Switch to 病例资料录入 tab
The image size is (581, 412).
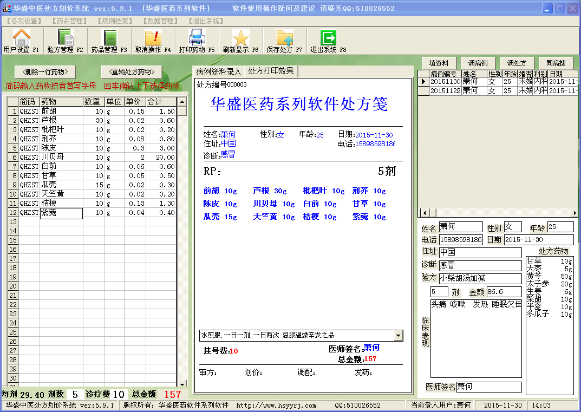coord(218,71)
